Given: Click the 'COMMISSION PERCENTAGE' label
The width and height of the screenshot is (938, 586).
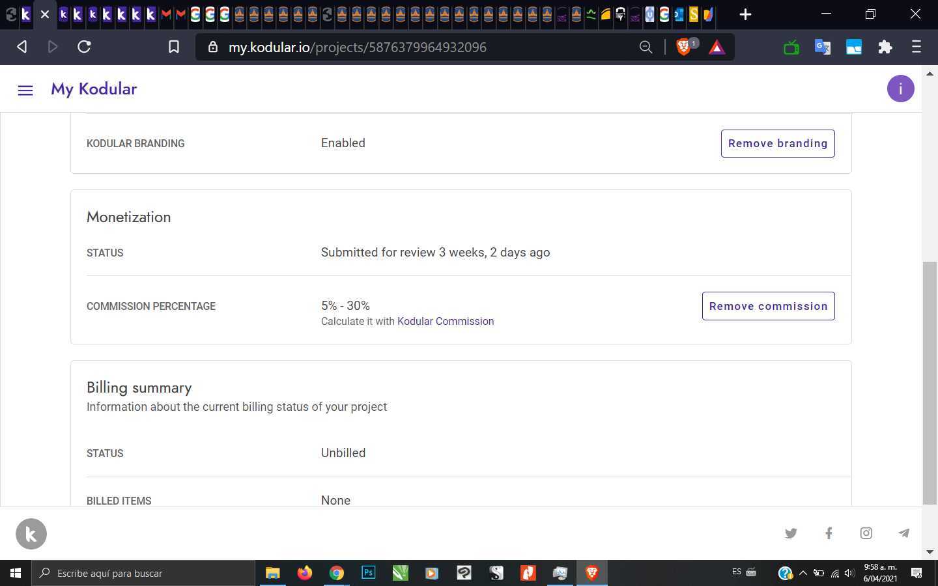Looking at the screenshot, I should pos(151,306).
